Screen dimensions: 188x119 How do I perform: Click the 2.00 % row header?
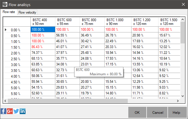pyautogui.click(x=17, y=53)
